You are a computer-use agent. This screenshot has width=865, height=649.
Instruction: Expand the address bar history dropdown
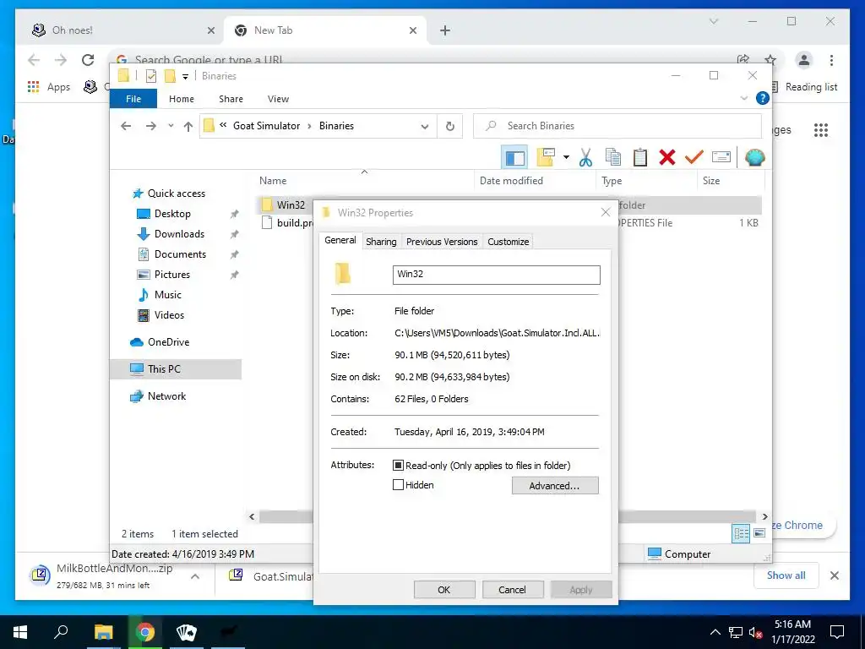tap(424, 126)
